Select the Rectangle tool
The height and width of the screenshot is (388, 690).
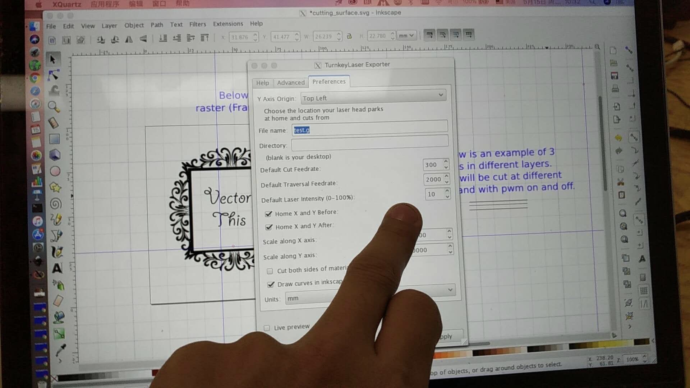[x=54, y=139]
